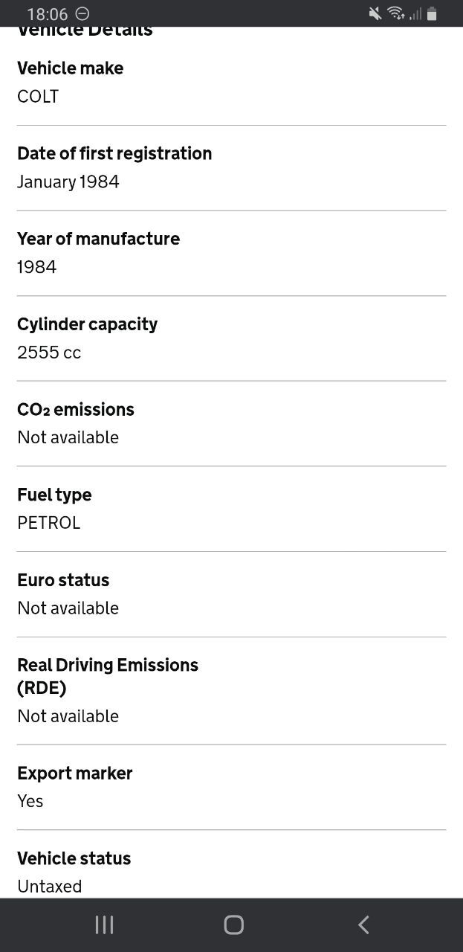Tap the do-not-disturb icon beside the clock
The height and width of the screenshot is (952, 463).
coord(82,13)
